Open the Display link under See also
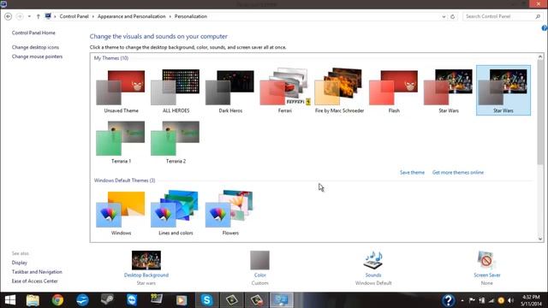This screenshot has height=308, width=548. click(19, 263)
